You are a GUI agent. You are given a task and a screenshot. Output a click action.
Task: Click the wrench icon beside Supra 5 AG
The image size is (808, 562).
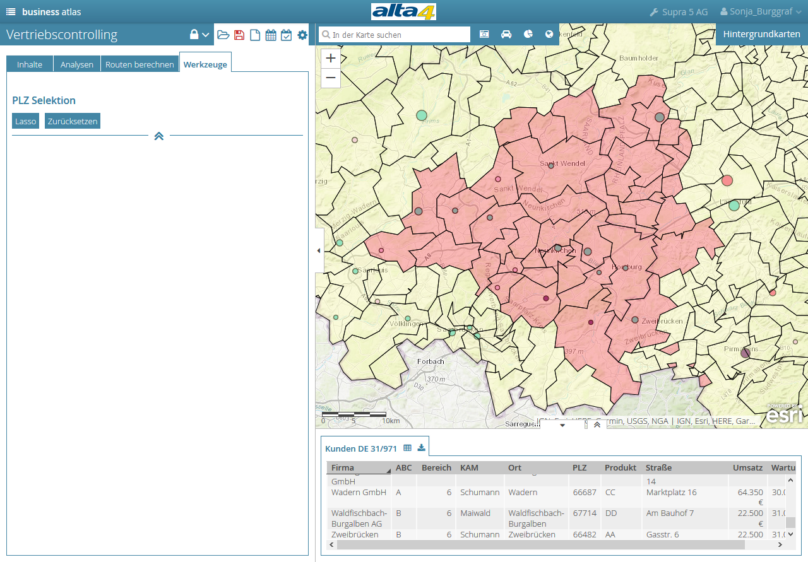[x=654, y=12]
